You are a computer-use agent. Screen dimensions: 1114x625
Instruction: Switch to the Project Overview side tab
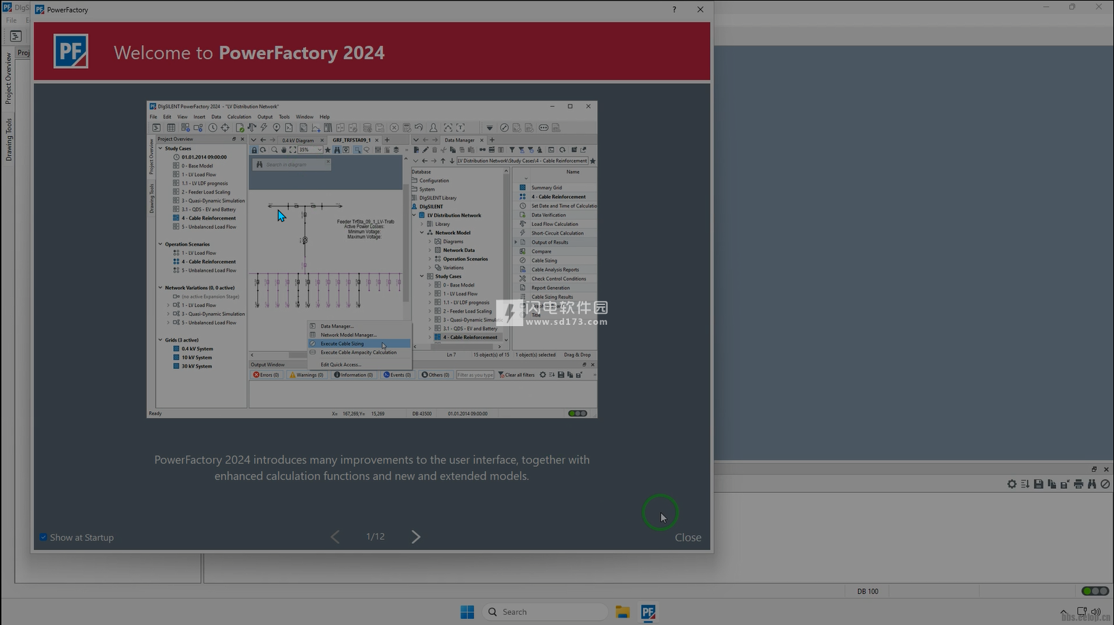(9, 78)
